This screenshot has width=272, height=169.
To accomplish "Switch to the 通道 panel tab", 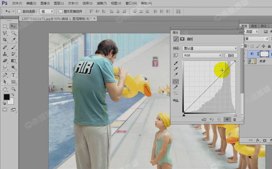I will coord(254,26).
